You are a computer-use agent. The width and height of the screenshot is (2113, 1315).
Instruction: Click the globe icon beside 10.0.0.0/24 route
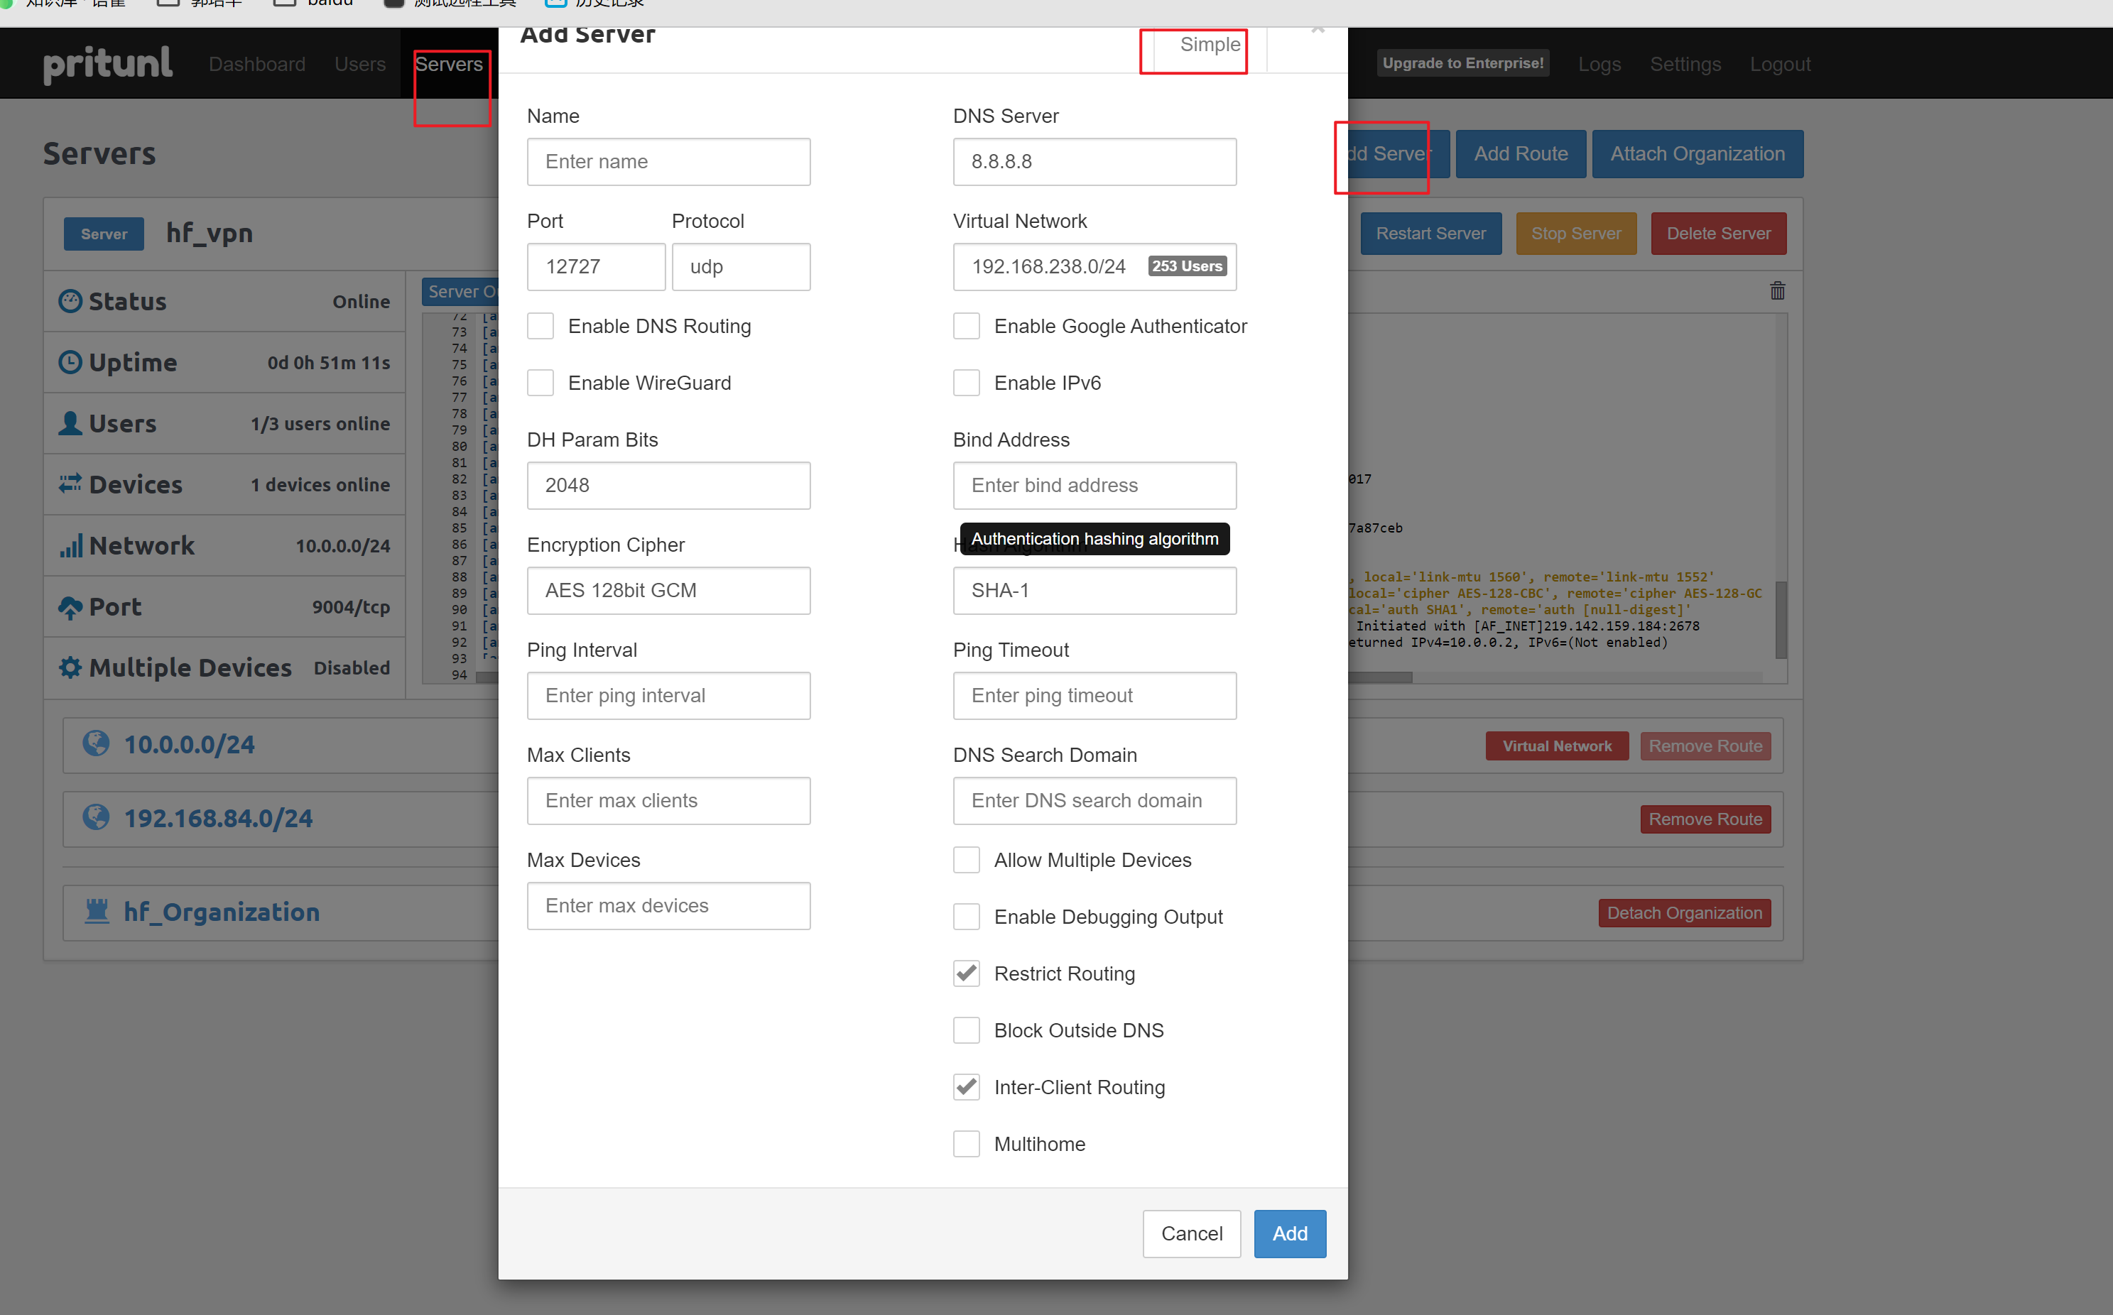96,743
